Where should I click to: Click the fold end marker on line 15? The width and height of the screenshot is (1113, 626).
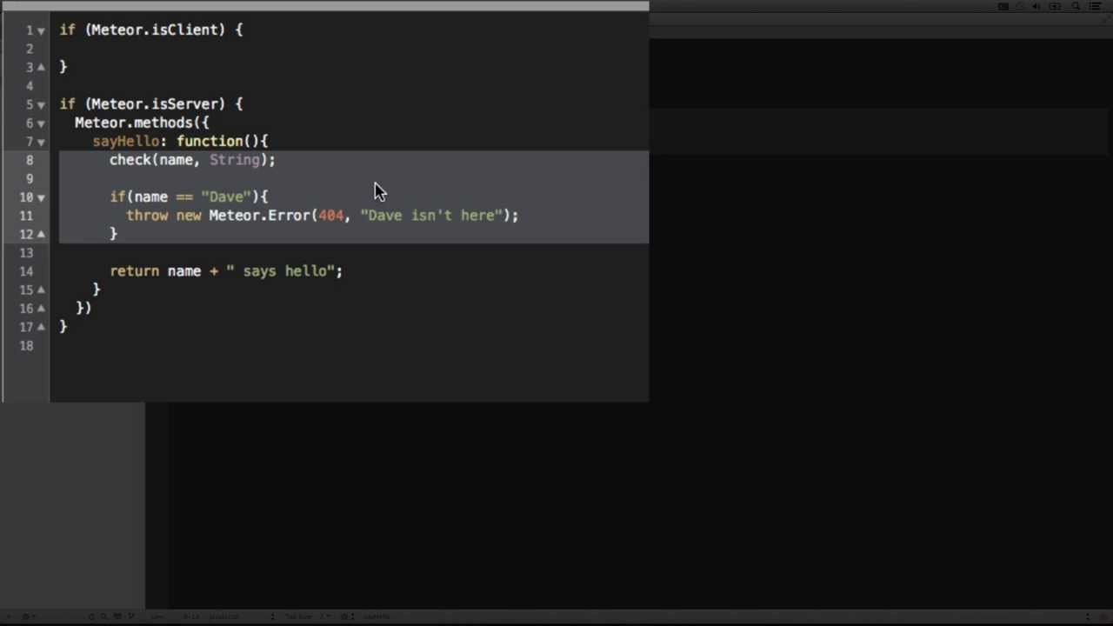tap(41, 290)
